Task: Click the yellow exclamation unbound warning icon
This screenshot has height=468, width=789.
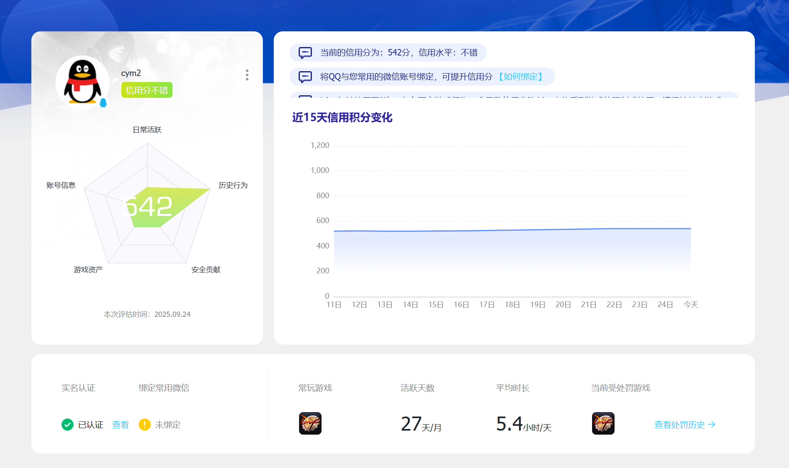Action: click(144, 425)
